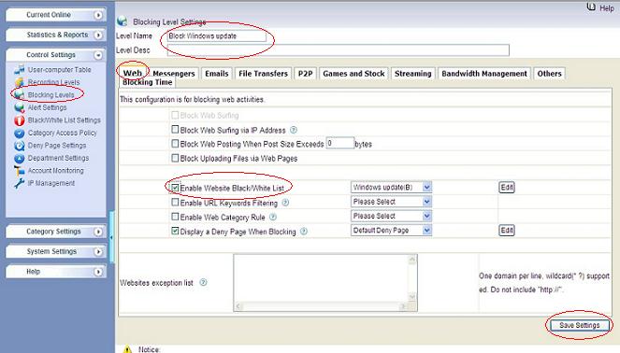Click the Black/White List Settings red icon
Image resolution: width=620 pixels, height=353 pixels.
19,120
